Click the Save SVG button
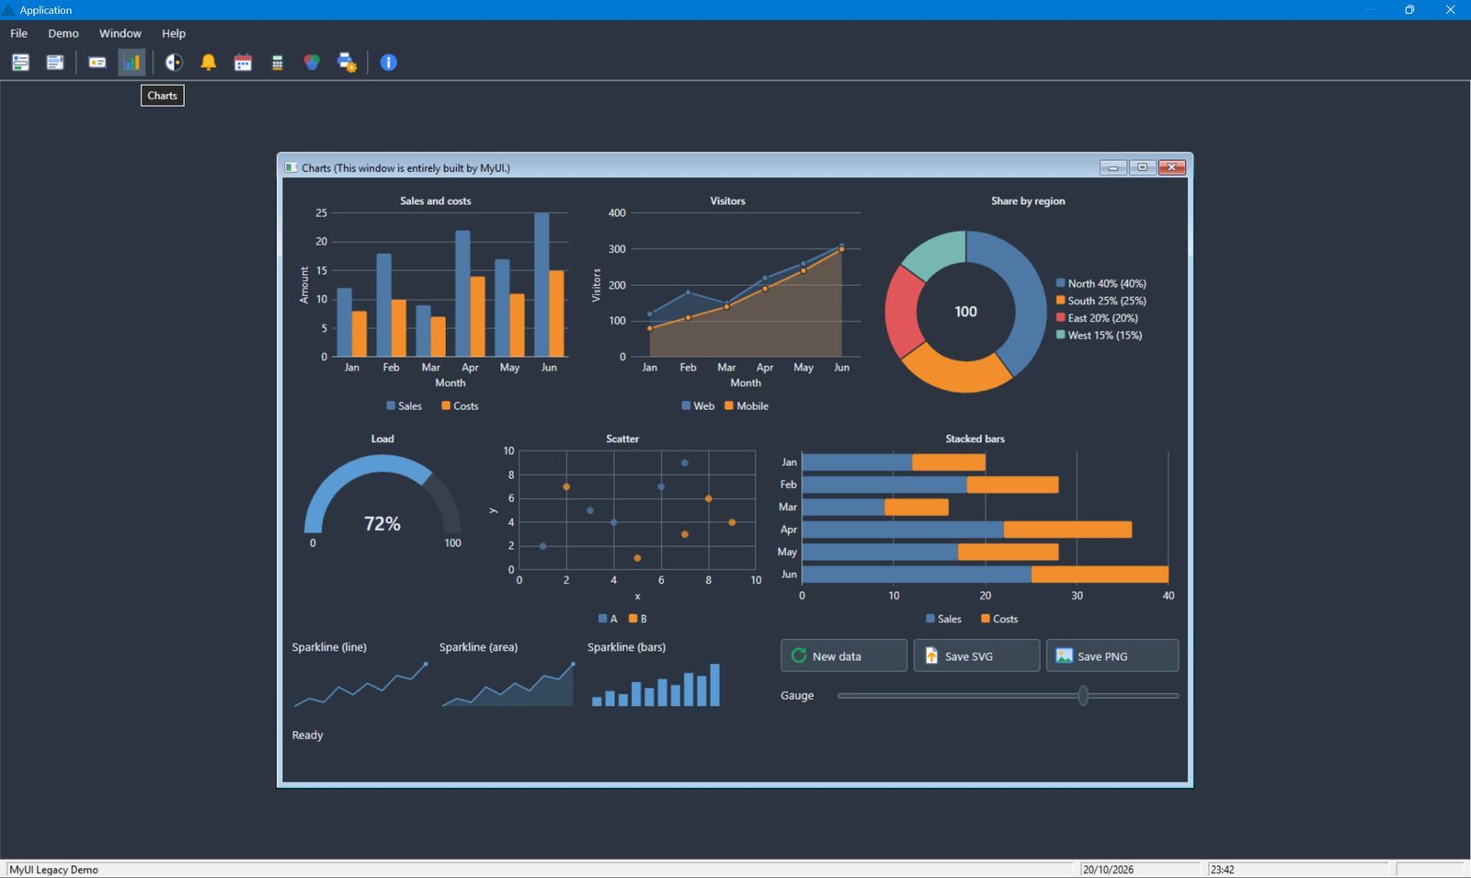Screen dimensions: 1471x878 (976, 656)
